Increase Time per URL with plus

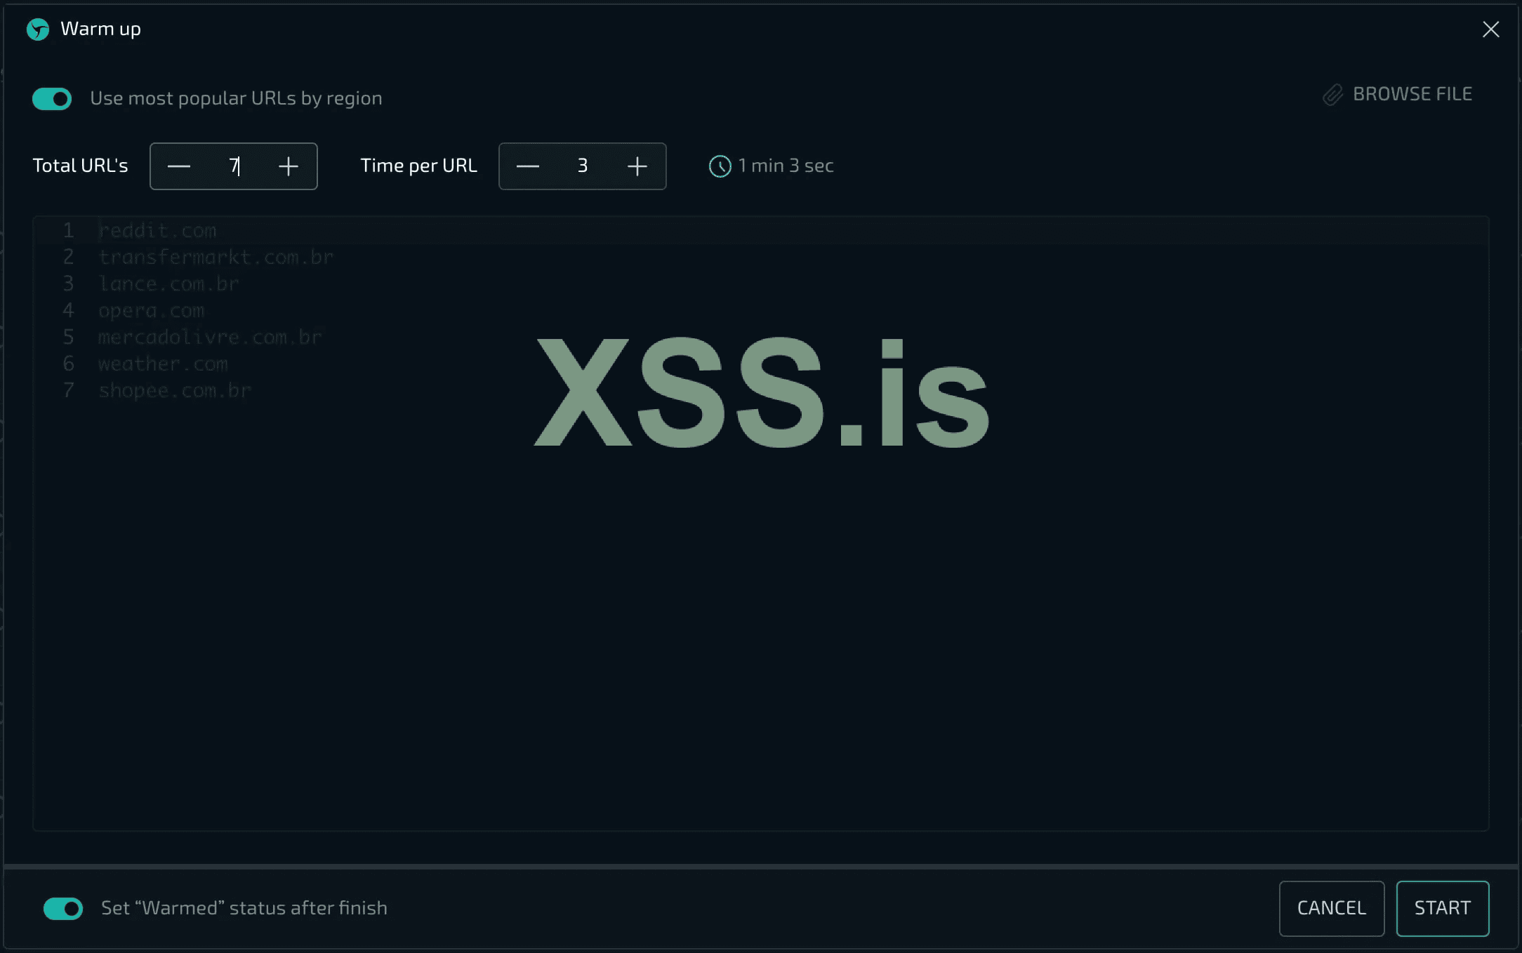coord(637,166)
